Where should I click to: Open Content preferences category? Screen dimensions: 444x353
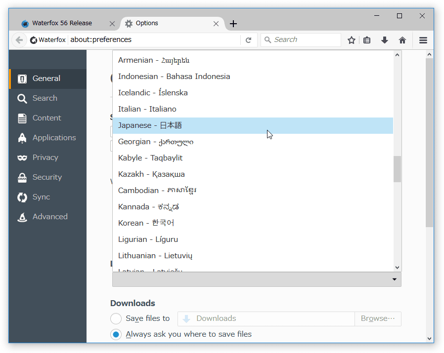tap(47, 118)
